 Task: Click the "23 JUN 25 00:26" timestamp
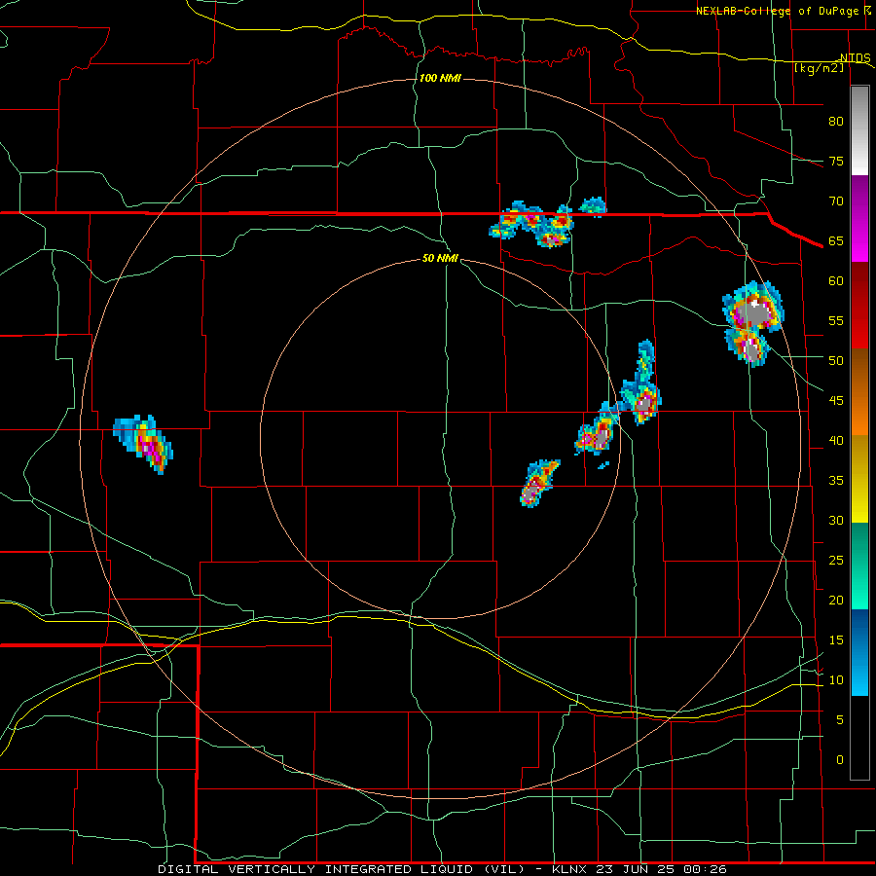pos(662,869)
